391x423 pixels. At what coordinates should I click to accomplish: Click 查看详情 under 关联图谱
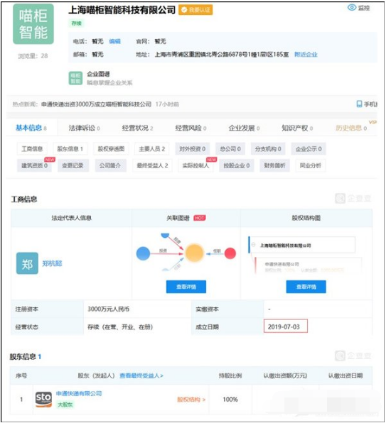[x=186, y=287]
